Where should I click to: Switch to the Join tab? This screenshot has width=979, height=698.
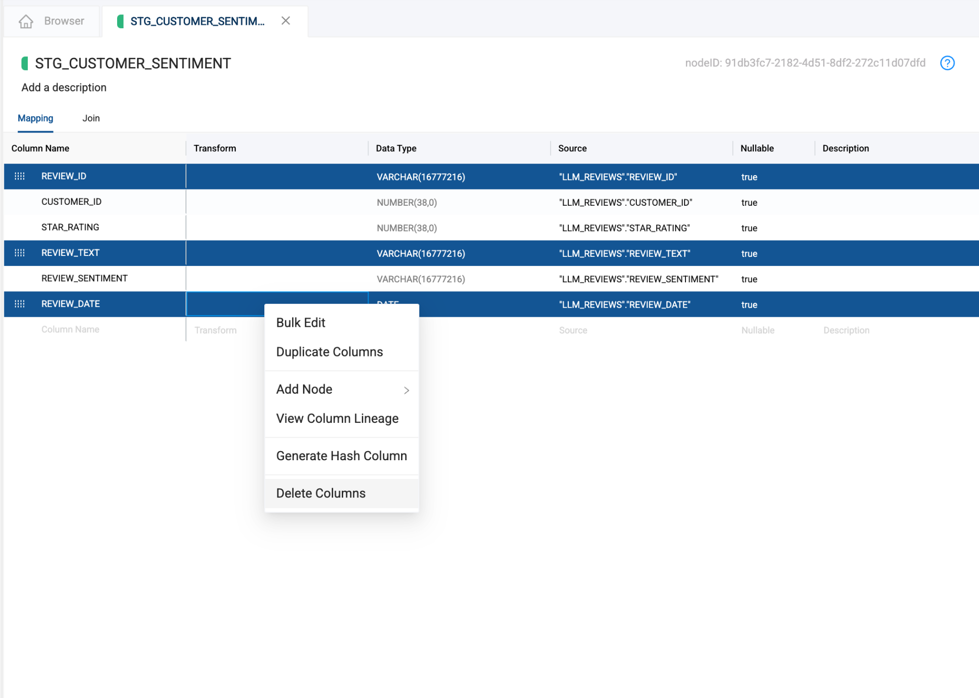point(91,118)
